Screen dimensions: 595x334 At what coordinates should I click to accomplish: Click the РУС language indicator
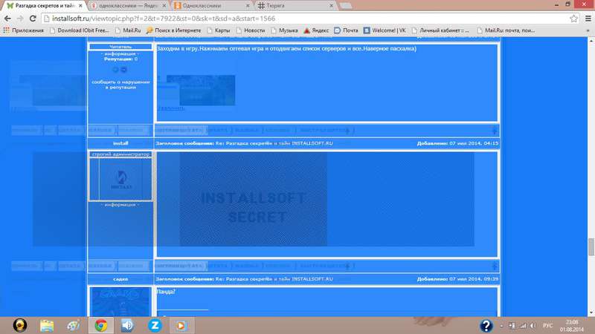(548, 325)
